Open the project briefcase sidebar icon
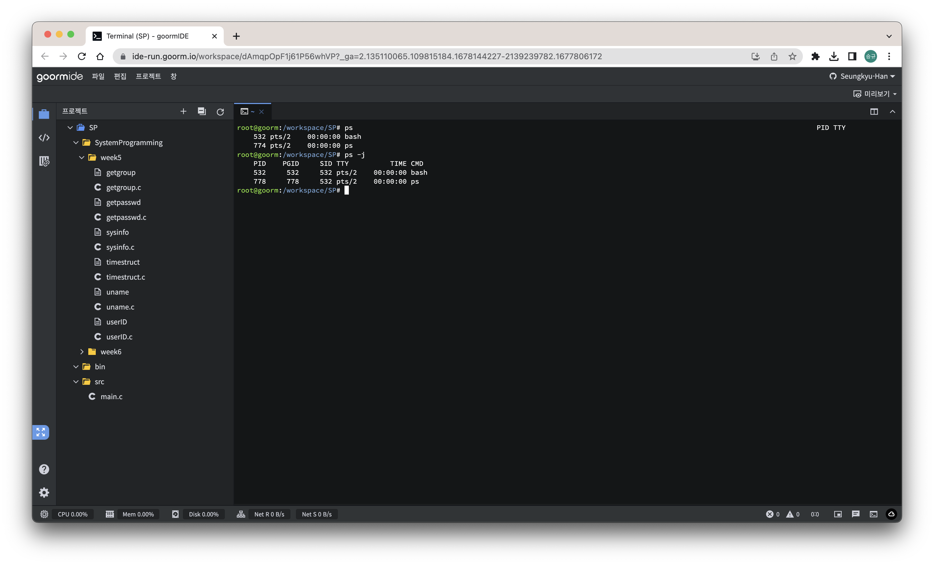The width and height of the screenshot is (934, 565). pyautogui.click(x=44, y=114)
